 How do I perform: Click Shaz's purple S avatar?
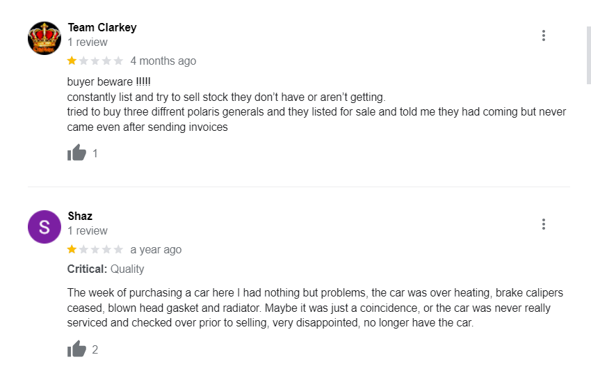(x=44, y=226)
